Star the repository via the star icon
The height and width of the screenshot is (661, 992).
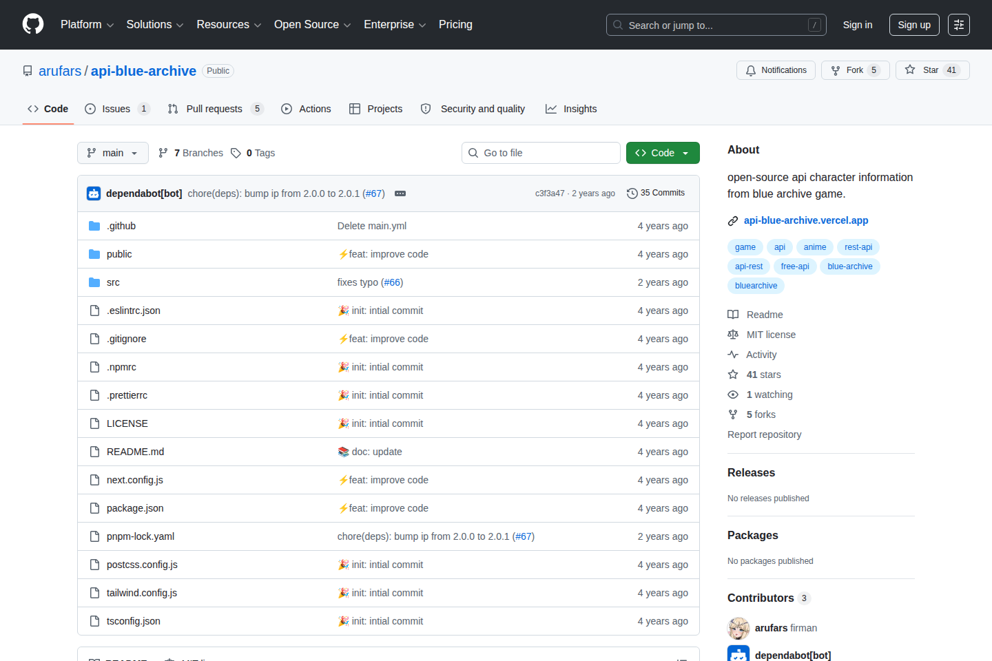910,70
